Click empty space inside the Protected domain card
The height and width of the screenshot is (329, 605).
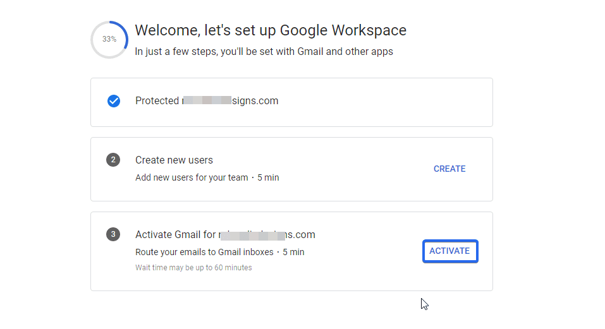pos(379,102)
